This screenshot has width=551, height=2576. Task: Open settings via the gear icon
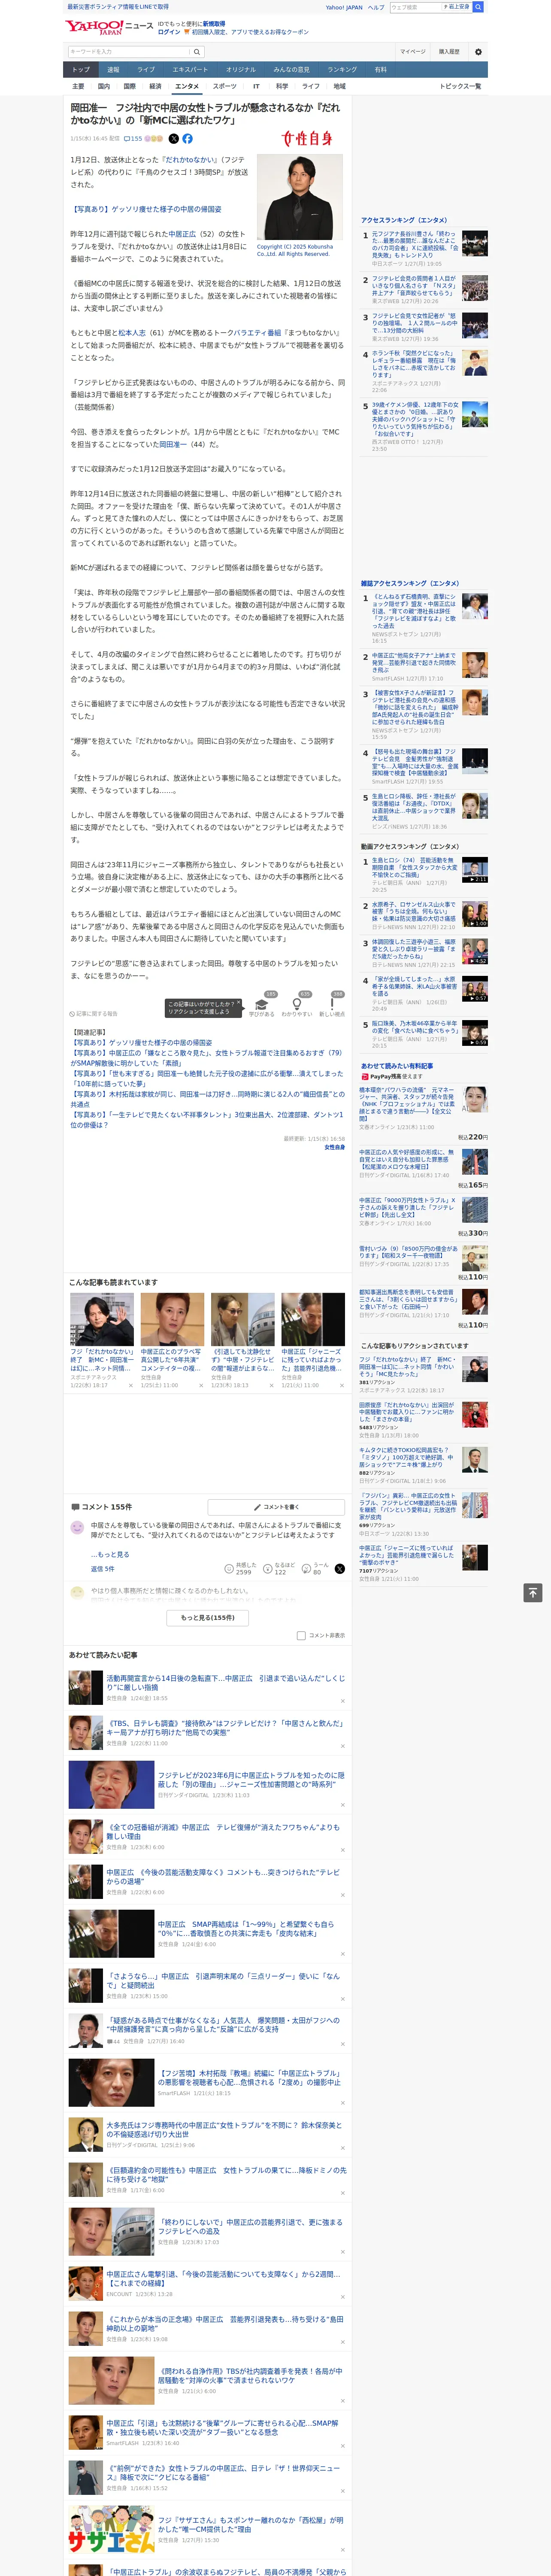tap(478, 52)
